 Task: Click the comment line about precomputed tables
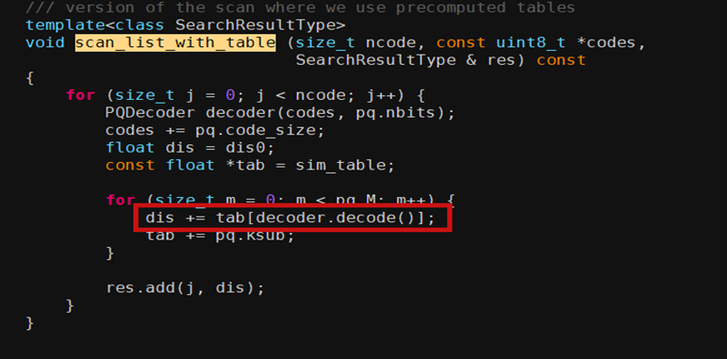coord(301,8)
